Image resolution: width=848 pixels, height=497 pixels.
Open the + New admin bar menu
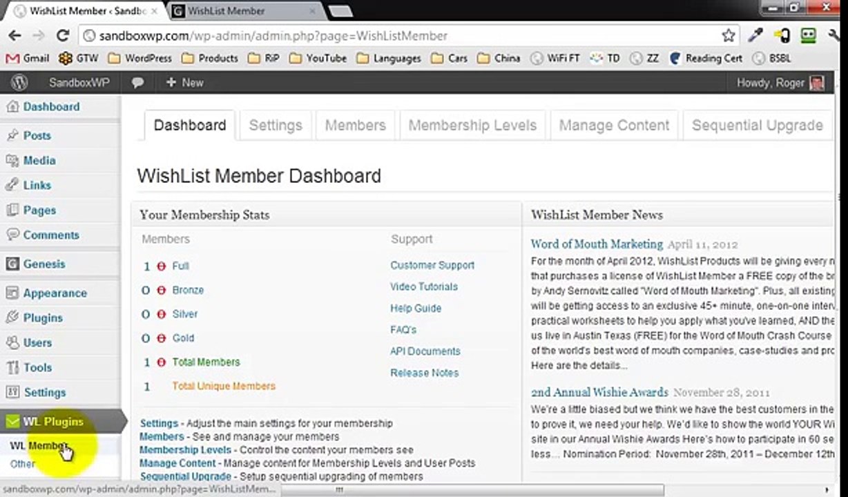(x=184, y=83)
